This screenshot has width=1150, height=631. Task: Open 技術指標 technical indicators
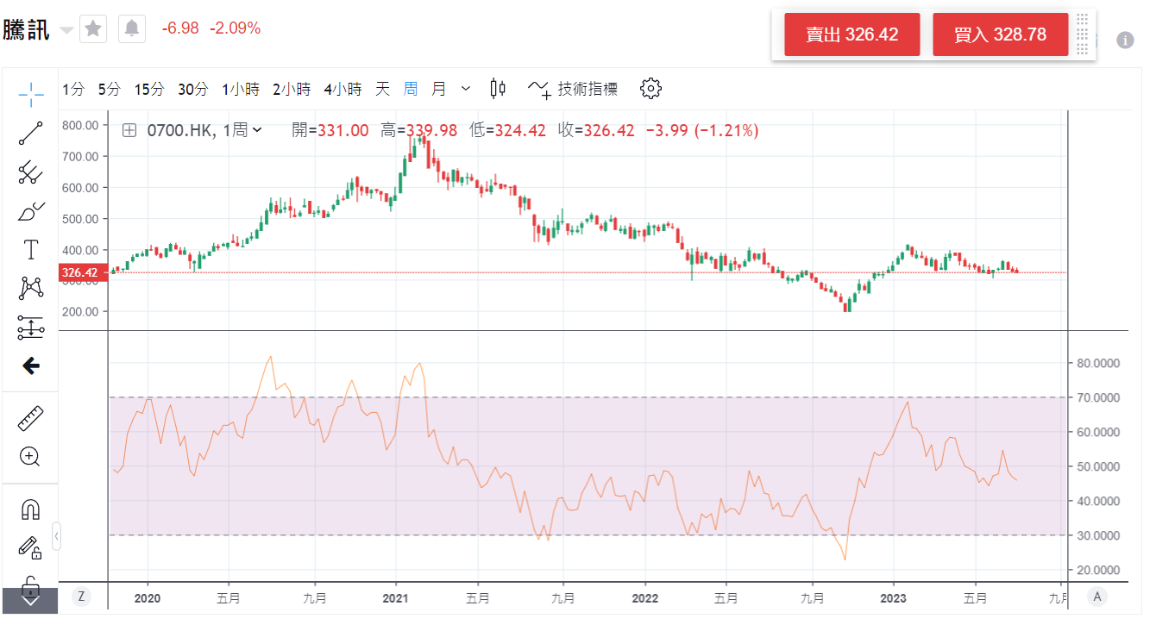574,88
